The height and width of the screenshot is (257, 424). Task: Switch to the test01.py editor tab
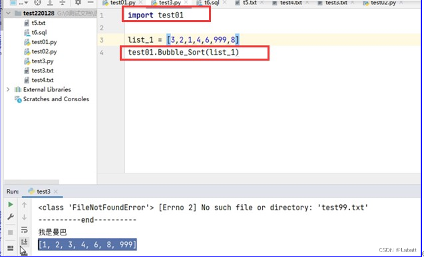(123, 2)
